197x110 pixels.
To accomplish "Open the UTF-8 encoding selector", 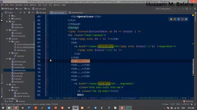I will click(x=186, y=104).
